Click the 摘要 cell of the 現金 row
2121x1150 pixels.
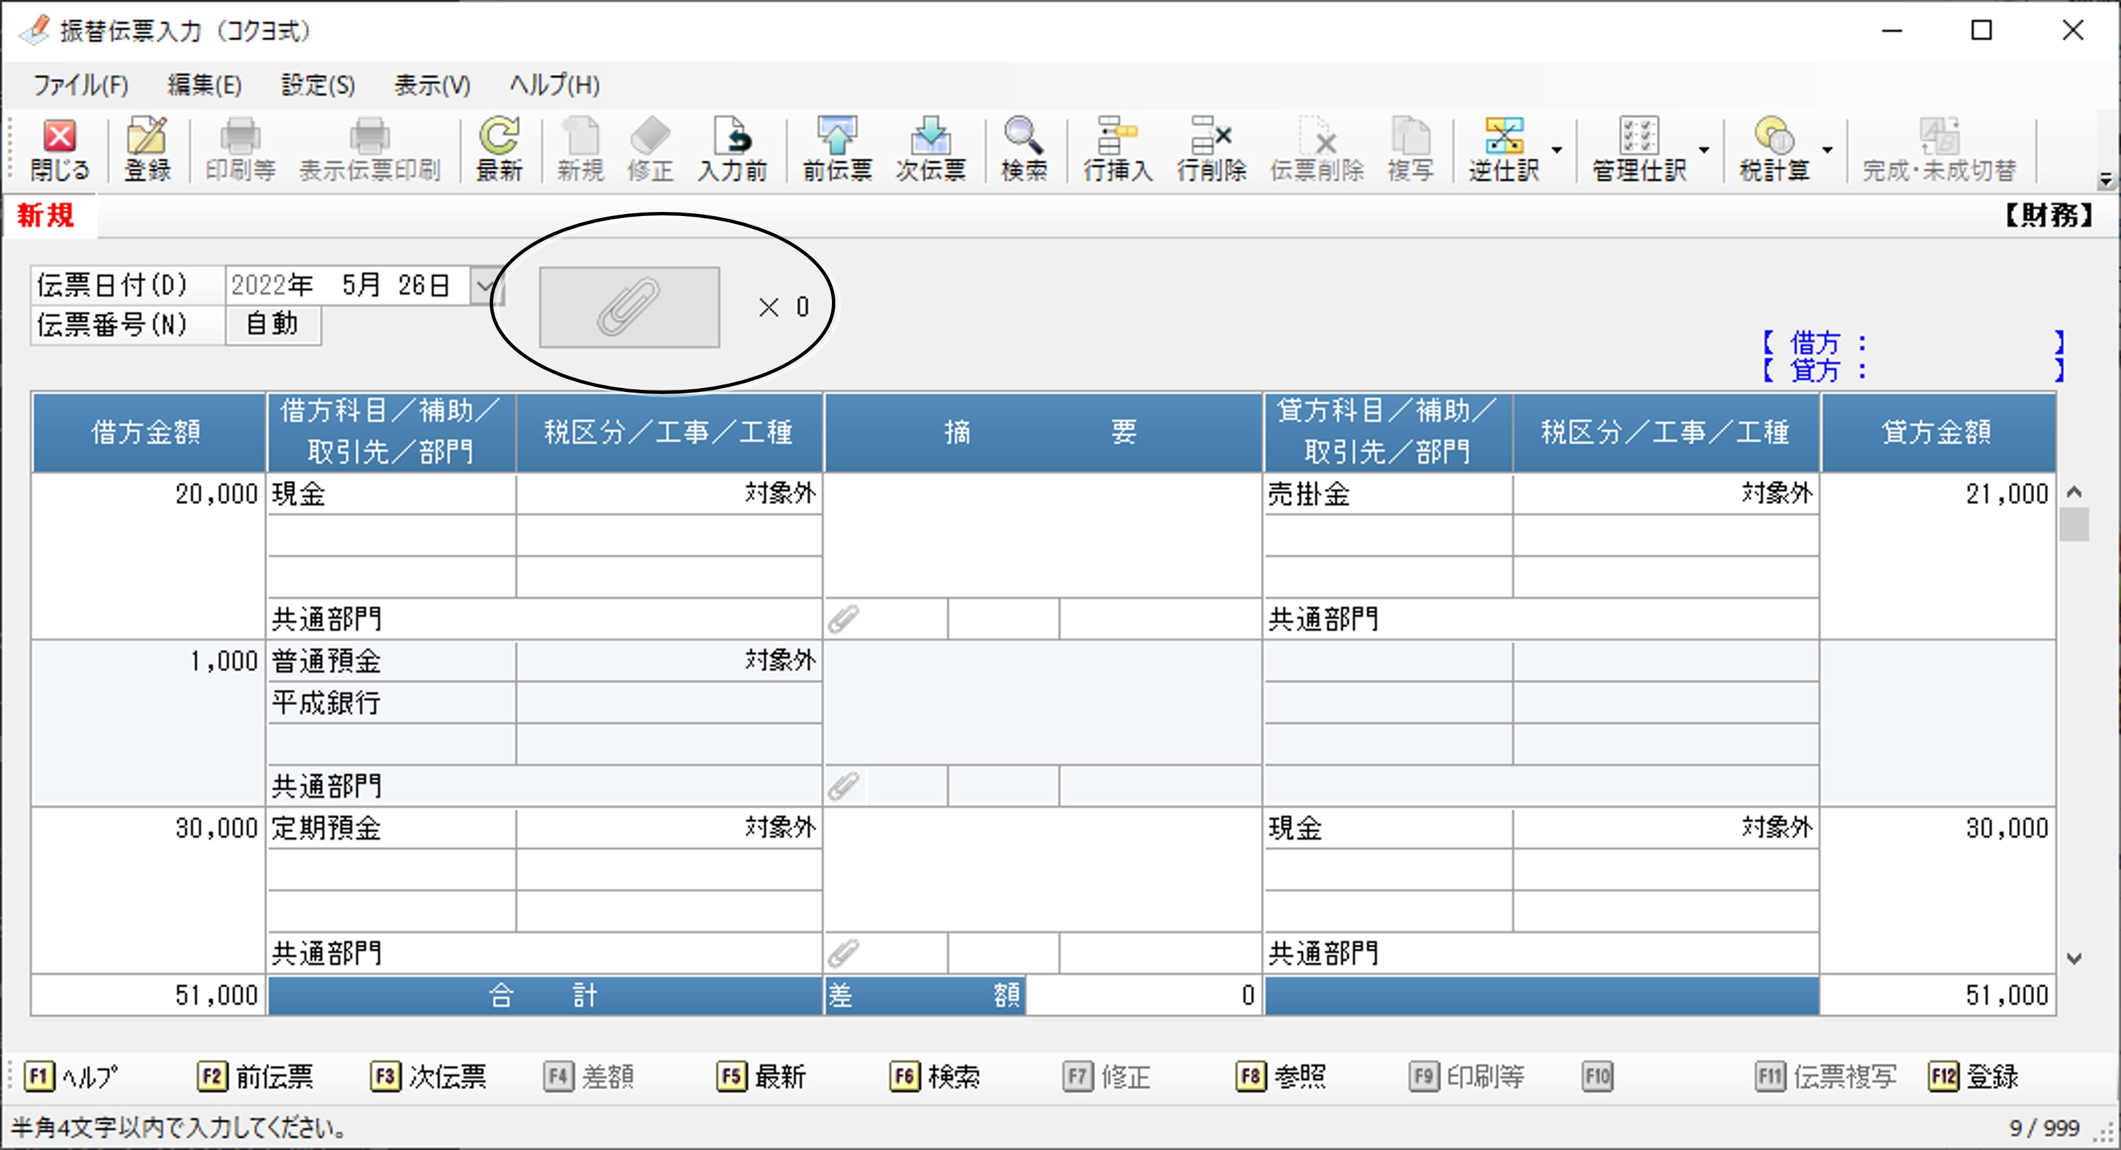click(x=1043, y=535)
